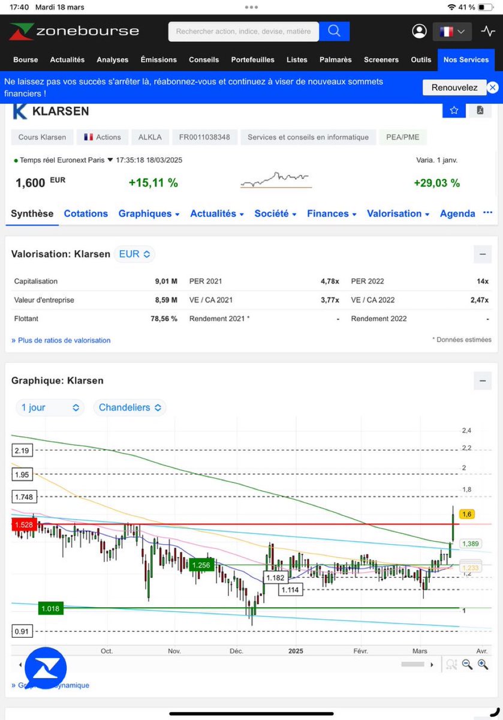Switch to the Cotations tab
This screenshot has height=720, width=503.
(x=86, y=214)
